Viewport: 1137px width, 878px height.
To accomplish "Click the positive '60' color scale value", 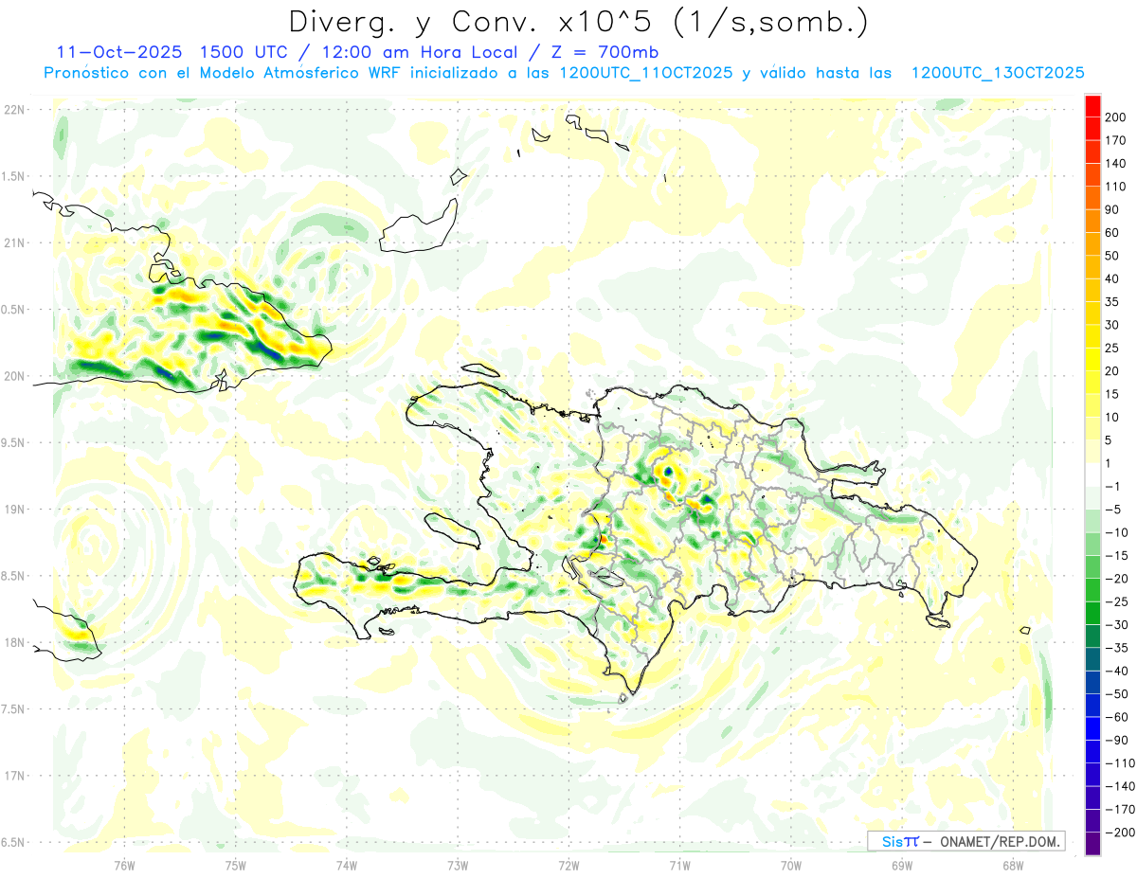I will [1114, 232].
